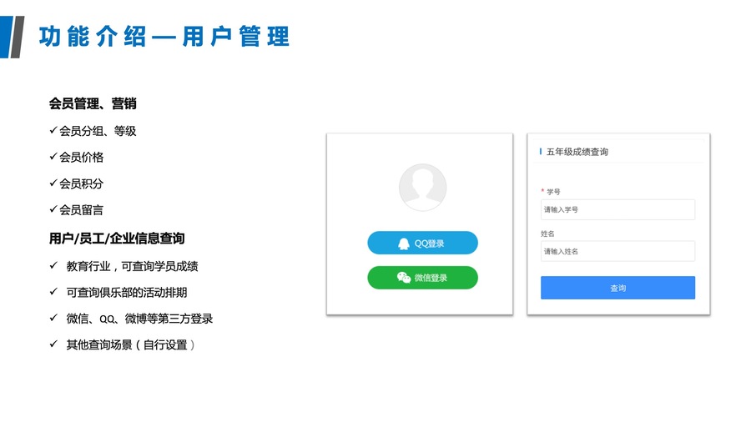Click the QQ penguin icon
The height and width of the screenshot is (422, 751).
pos(404,244)
